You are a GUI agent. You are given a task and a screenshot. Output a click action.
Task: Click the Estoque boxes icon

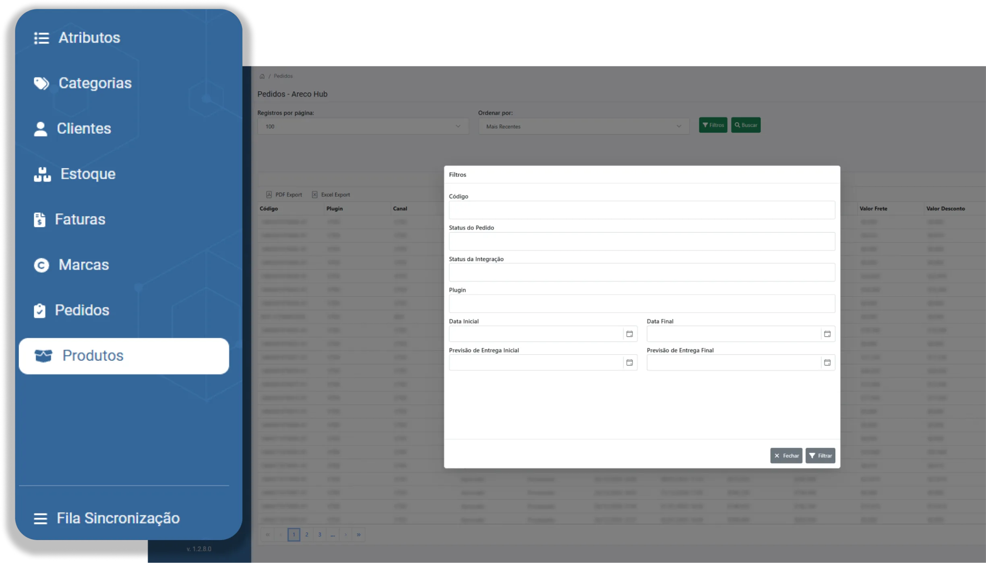(x=42, y=175)
